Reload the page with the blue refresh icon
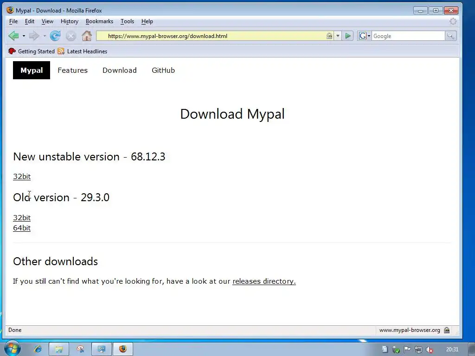The height and width of the screenshot is (356, 475). click(55, 36)
